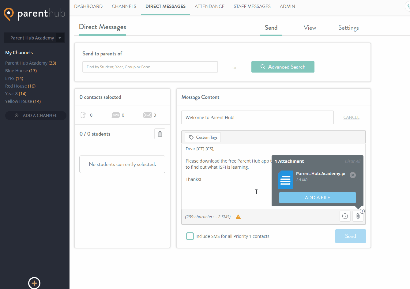Open Red House (16) channel
The width and height of the screenshot is (410, 289).
(x=20, y=86)
